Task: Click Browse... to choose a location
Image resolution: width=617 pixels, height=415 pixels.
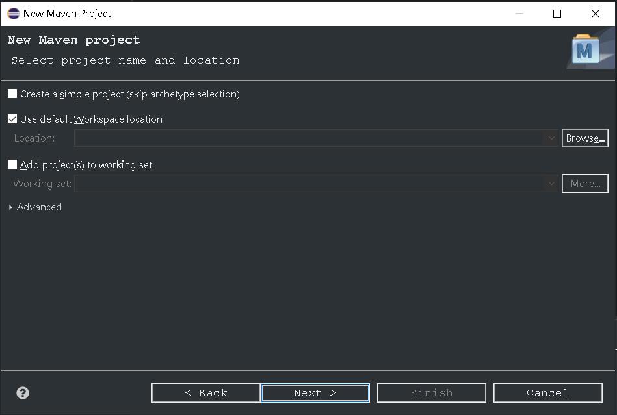Action: coord(584,138)
